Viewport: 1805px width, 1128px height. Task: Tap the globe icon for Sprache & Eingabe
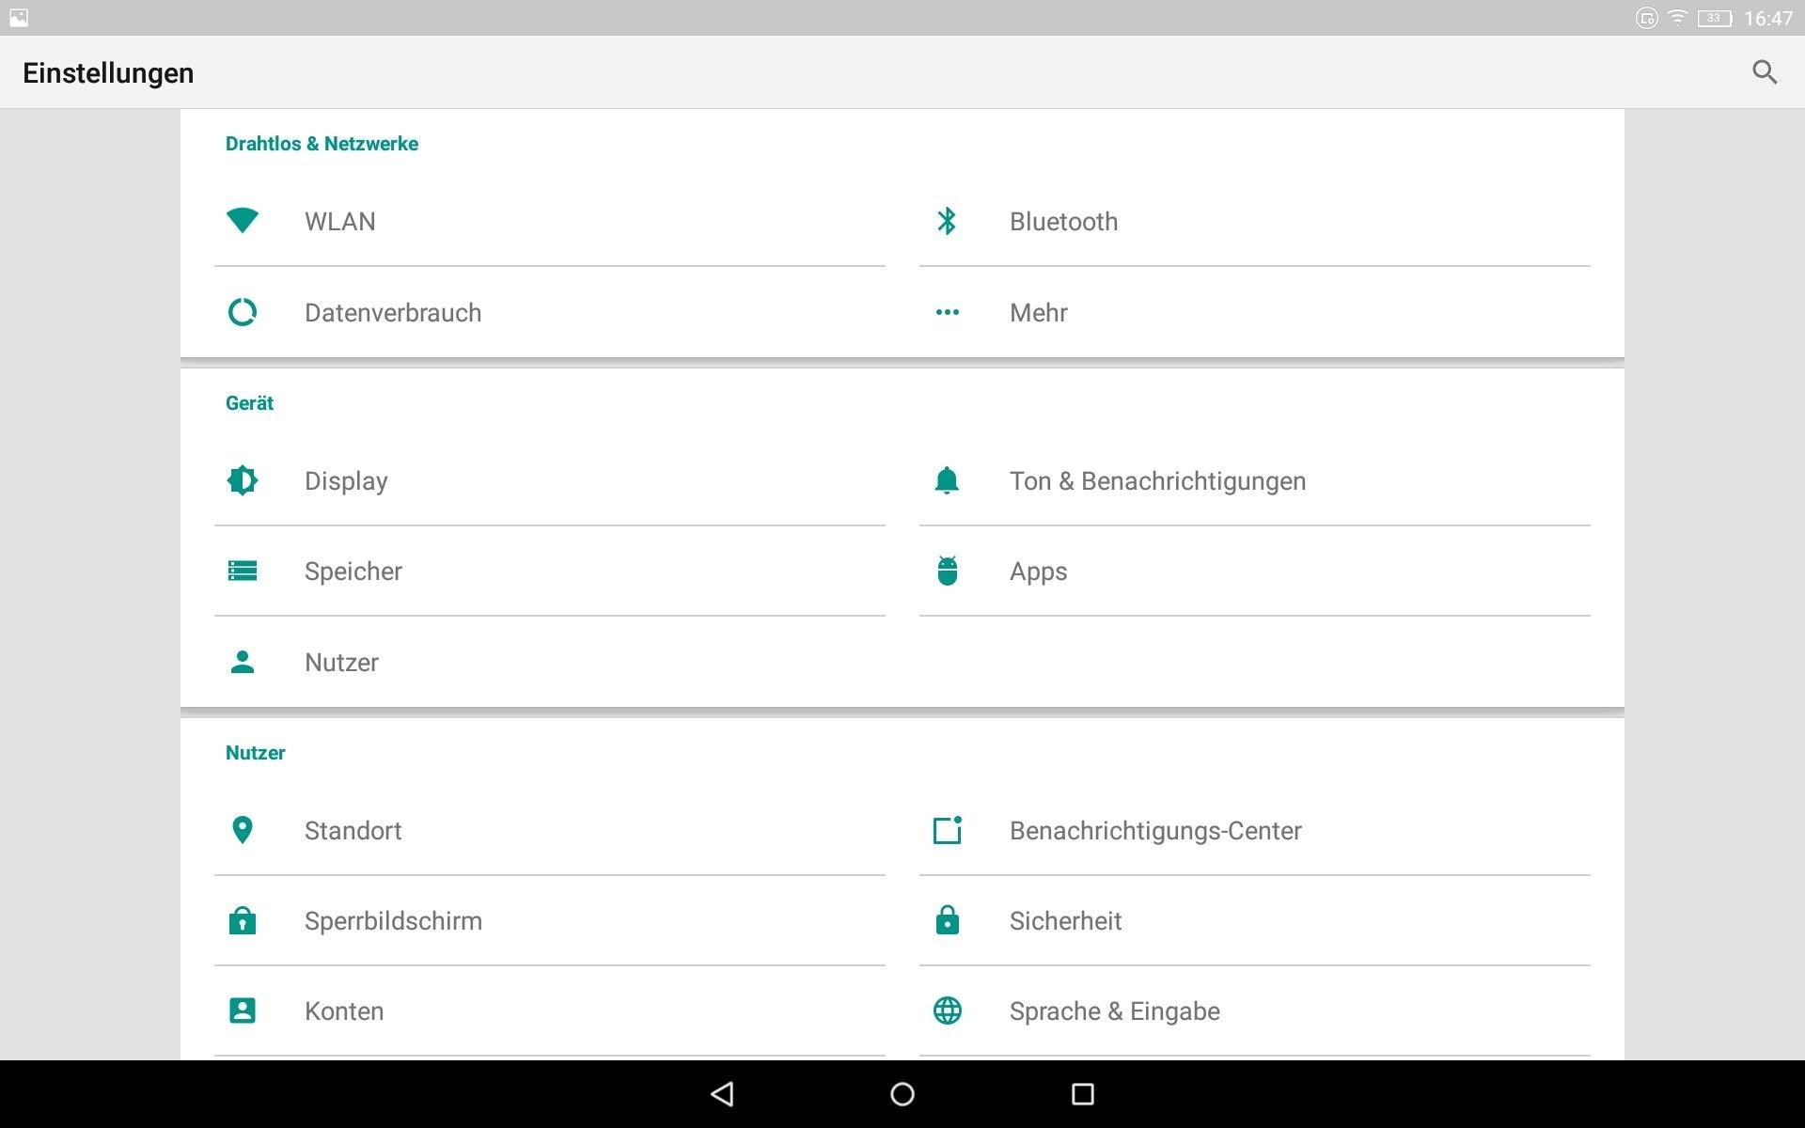pos(947,1010)
